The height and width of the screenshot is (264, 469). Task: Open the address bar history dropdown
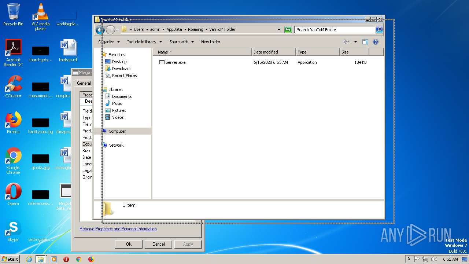tap(279, 30)
